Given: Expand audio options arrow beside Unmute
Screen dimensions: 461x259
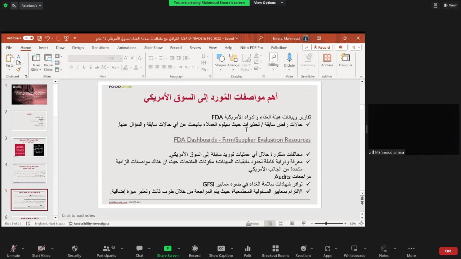Looking at the screenshot, I should [x=23, y=248].
